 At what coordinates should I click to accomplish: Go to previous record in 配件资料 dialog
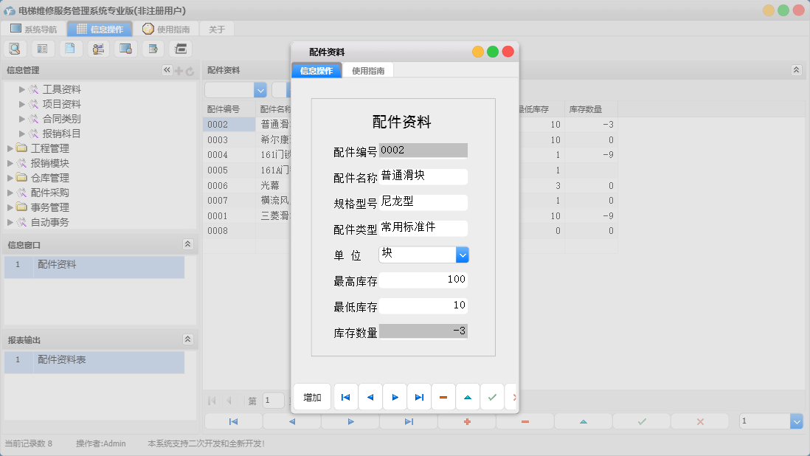coord(370,397)
